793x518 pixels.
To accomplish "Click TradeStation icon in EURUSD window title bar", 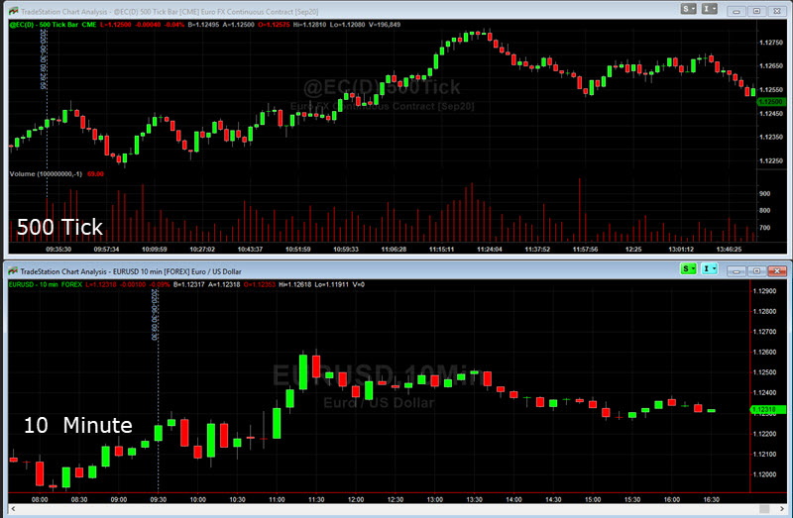I will click(x=14, y=271).
